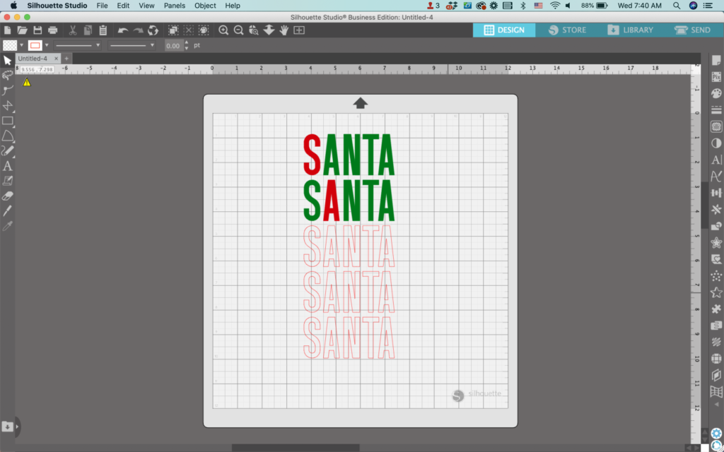Open the line color dropdown arrow

[47, 45]
